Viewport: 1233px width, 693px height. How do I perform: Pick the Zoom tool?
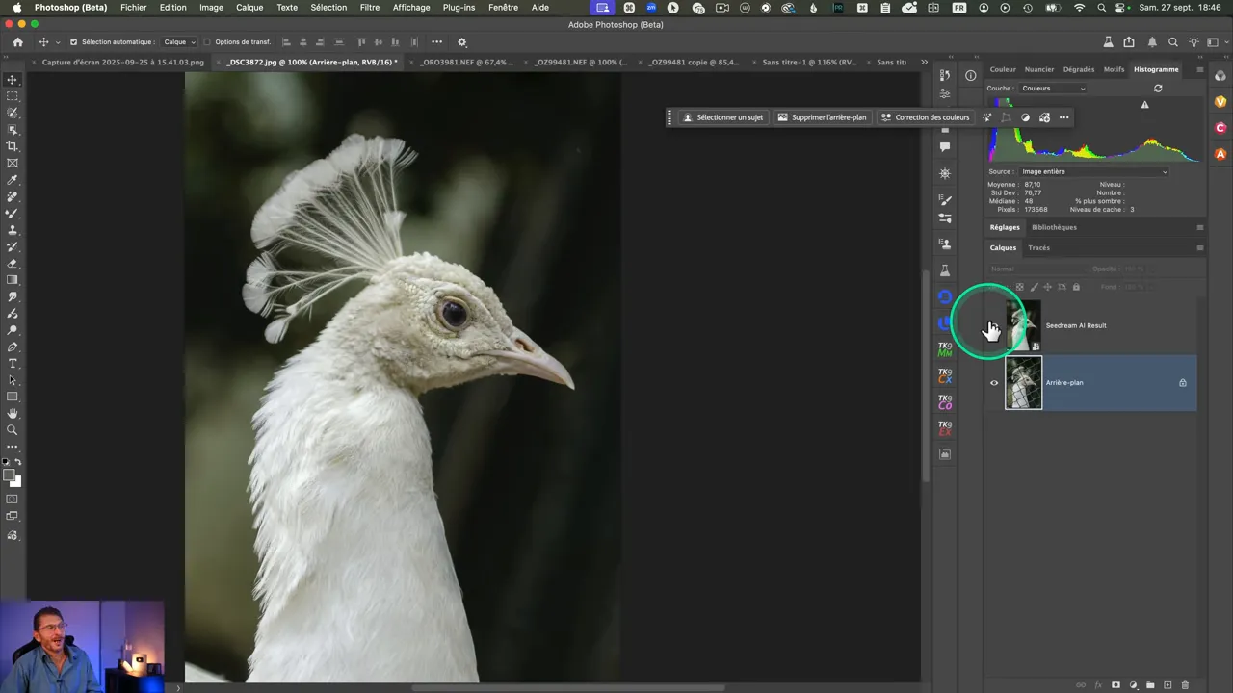(x=13, y=430)
